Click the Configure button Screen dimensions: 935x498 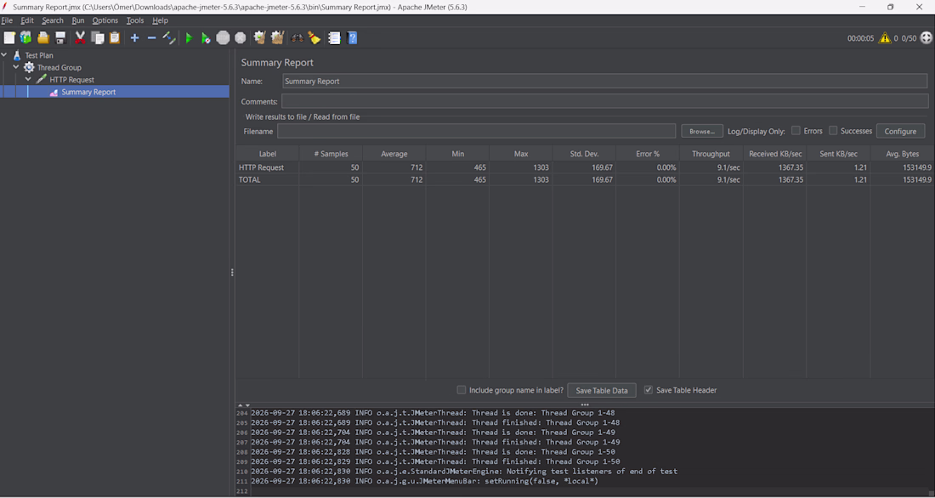(x=900, y=131)
